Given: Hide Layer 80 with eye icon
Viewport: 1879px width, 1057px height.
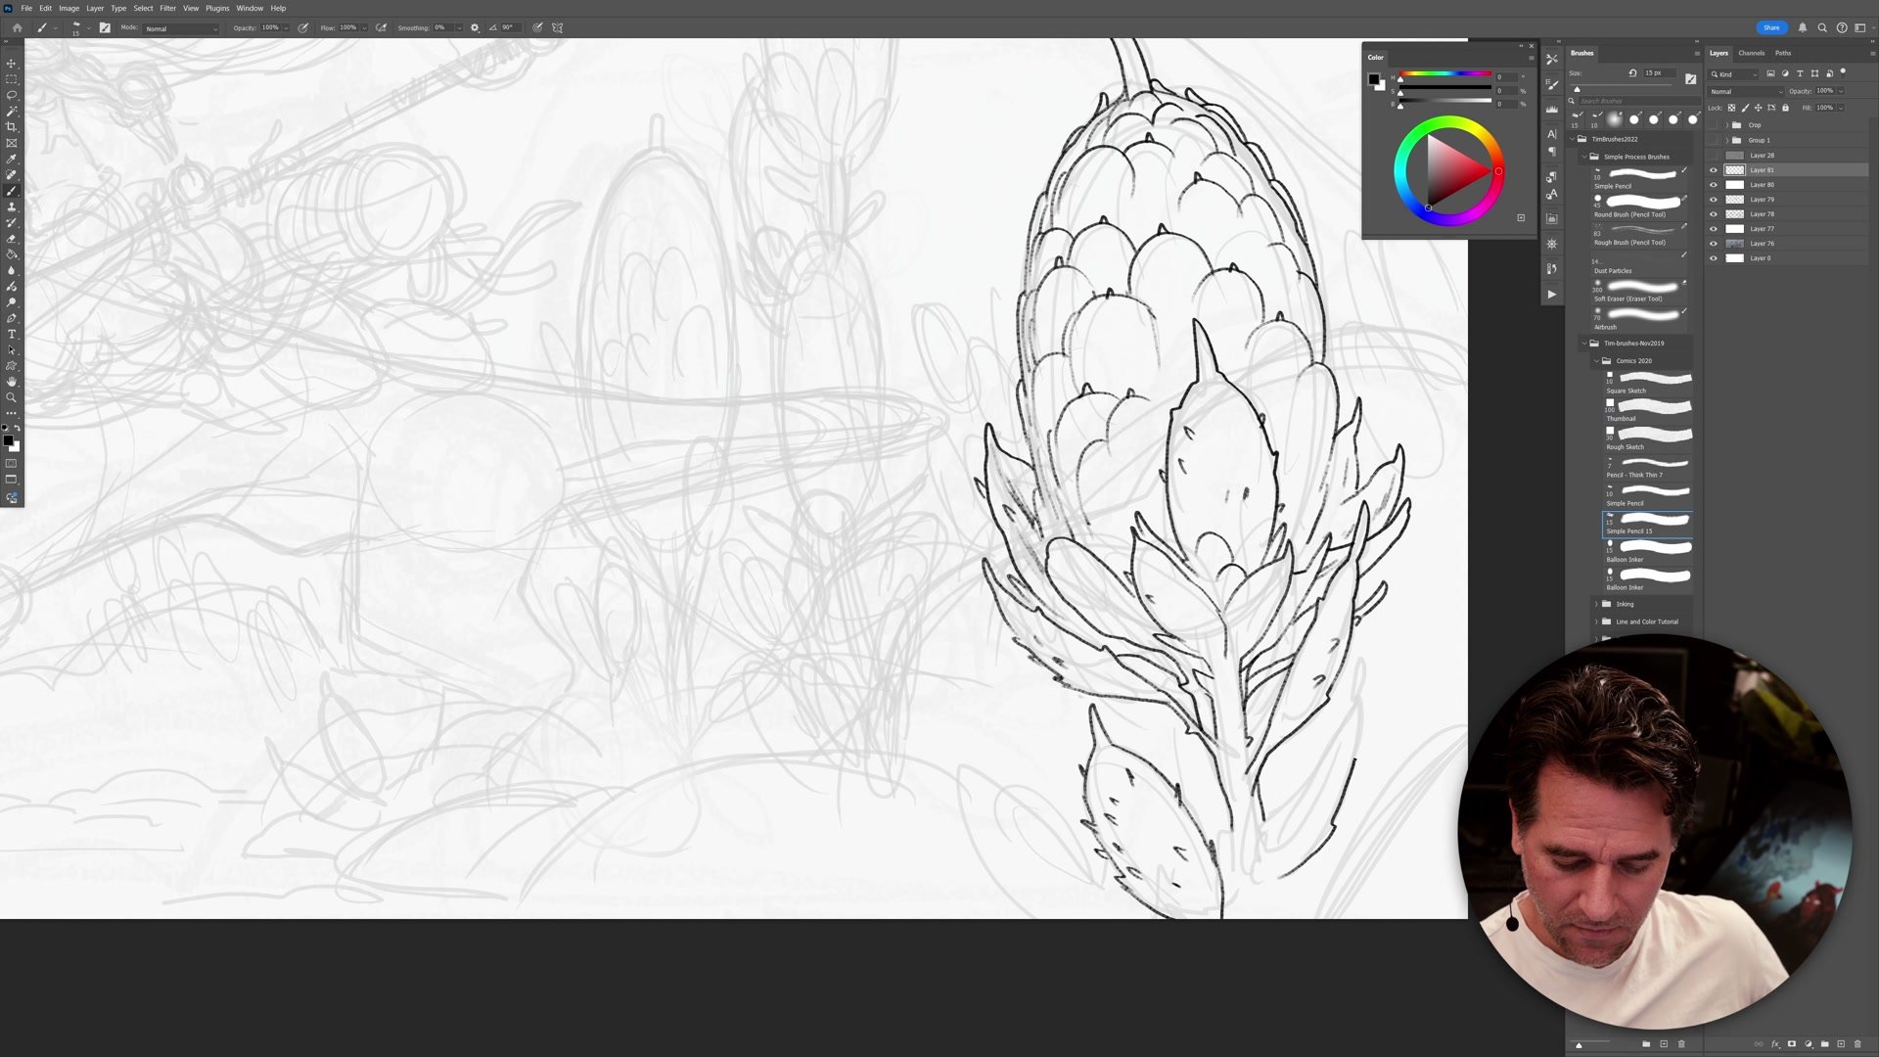Looking at the screenshot, I should 1714,185.
